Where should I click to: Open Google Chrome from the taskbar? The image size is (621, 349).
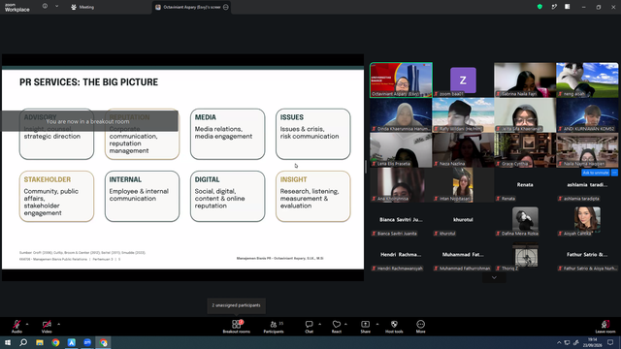tap(55, 342)
